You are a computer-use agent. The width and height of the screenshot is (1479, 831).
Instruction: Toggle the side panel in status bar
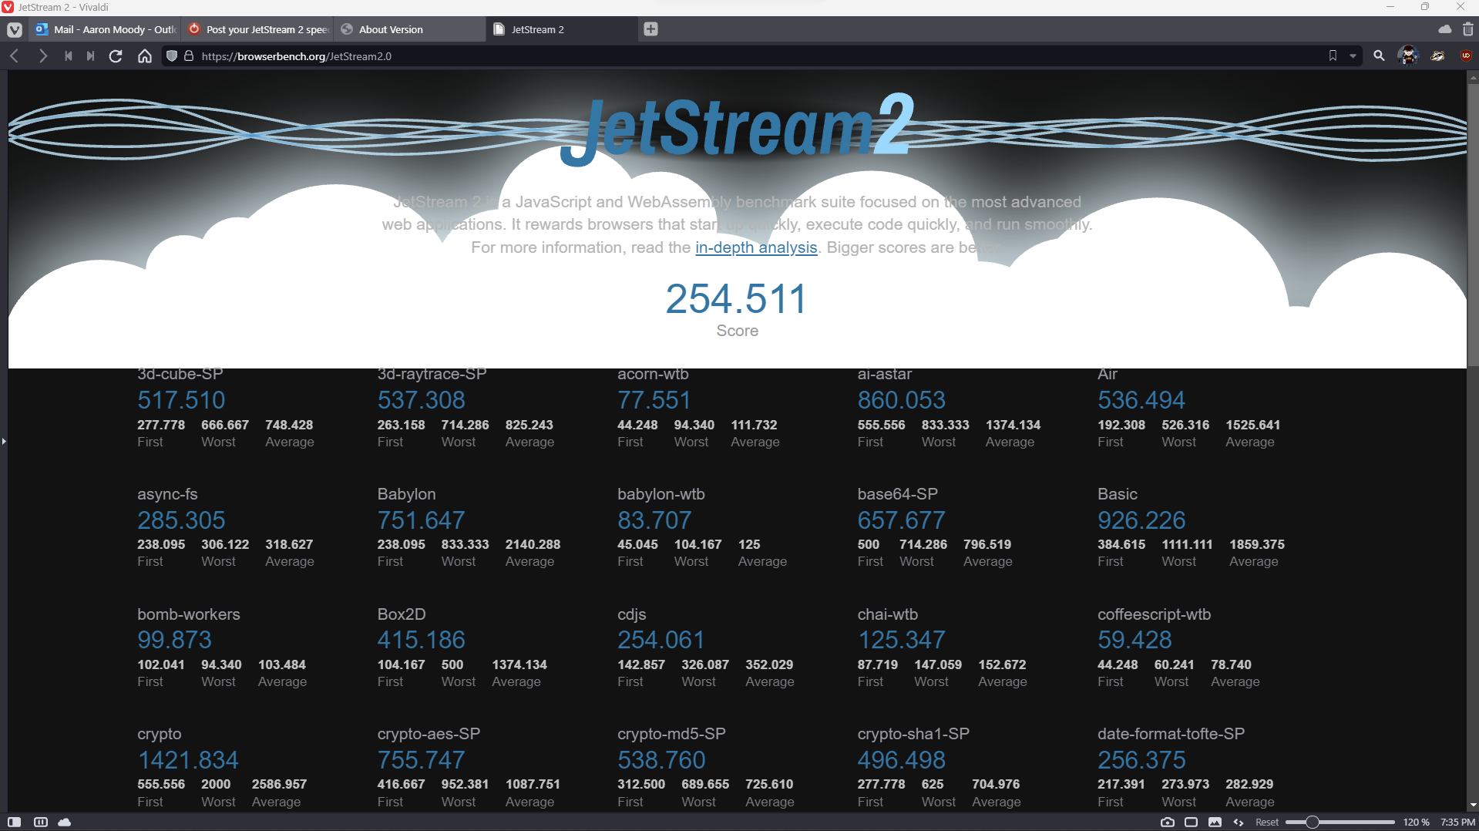coord(15,822)
